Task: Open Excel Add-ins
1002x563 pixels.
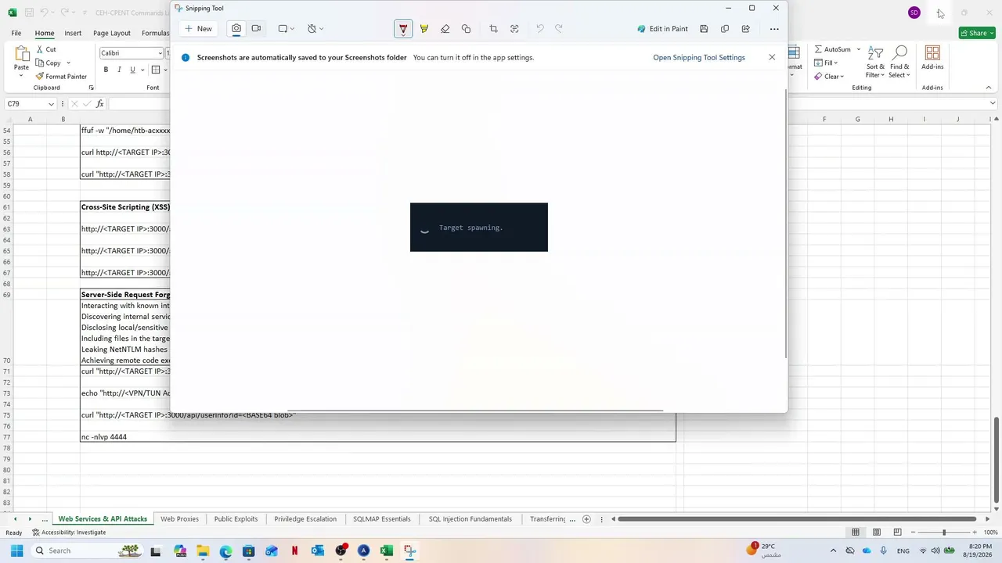Action: pos(932,58)
